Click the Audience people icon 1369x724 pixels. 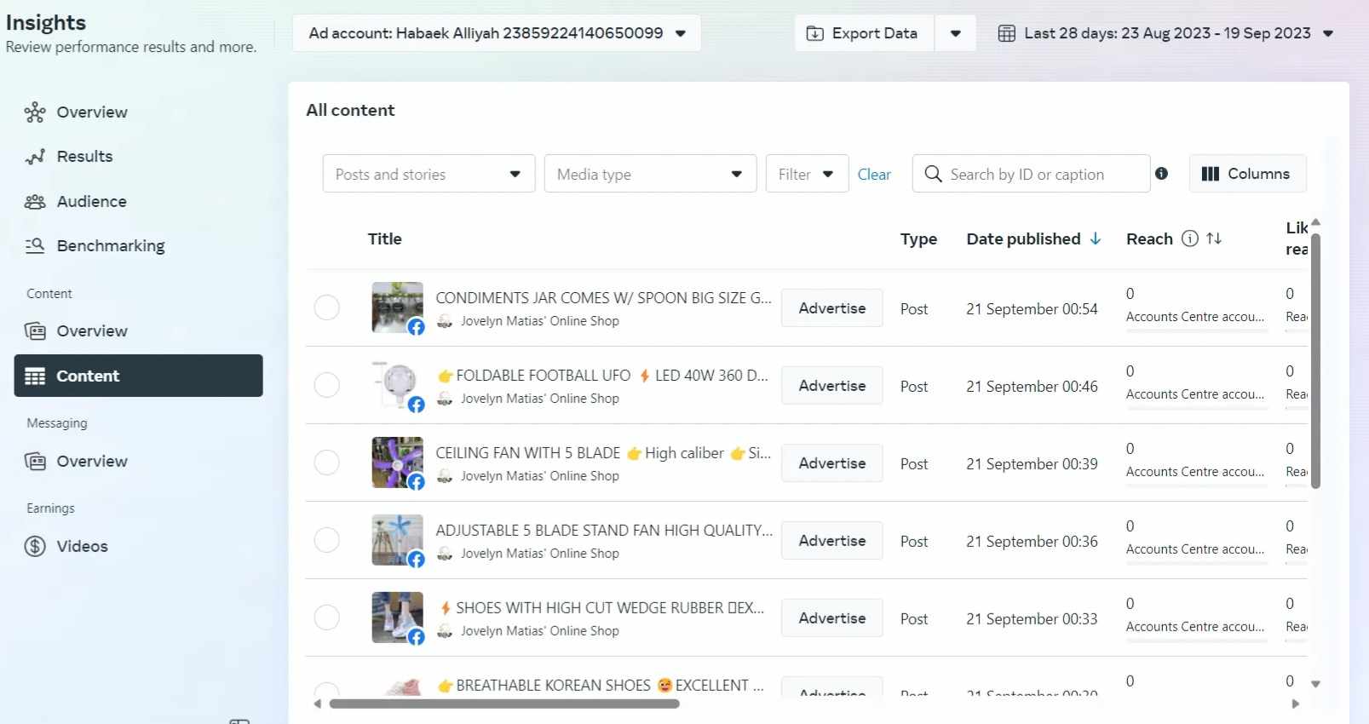coord(35,202)
